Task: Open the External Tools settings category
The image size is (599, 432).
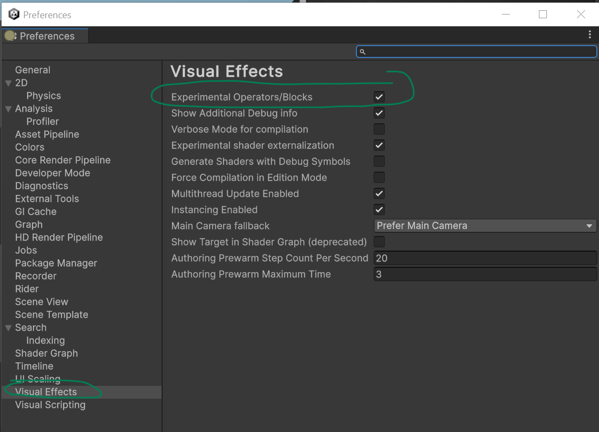Action: coord(47,199)
